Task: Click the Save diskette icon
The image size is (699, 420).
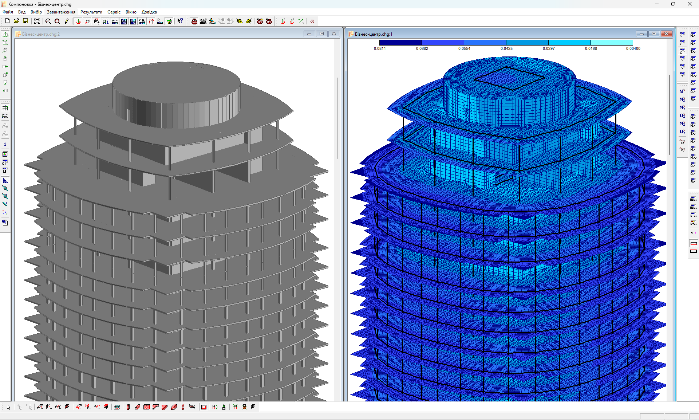Action: pyautogui.click(x=25, y=21)
